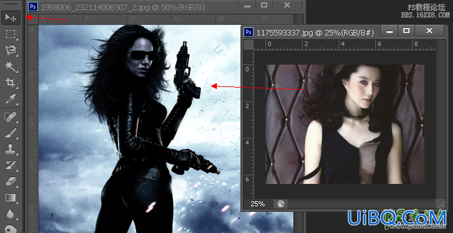
Task: Select the Move tool
Action: [11, 18]
